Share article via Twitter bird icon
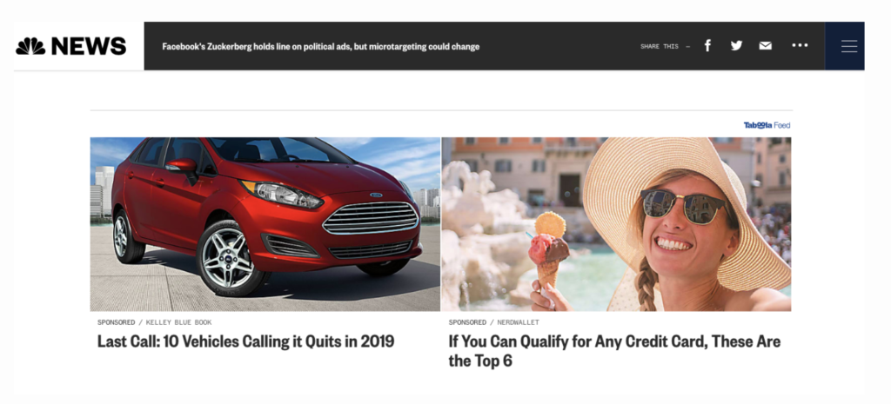The image size is (891, 404). tap(736, 45)
